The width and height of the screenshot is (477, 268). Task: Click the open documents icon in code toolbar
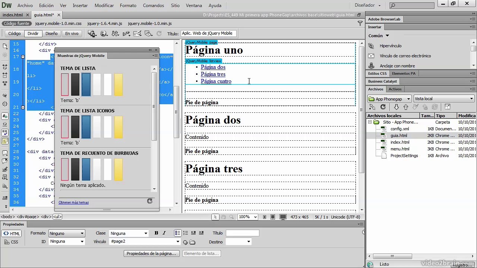click(5, 46)
